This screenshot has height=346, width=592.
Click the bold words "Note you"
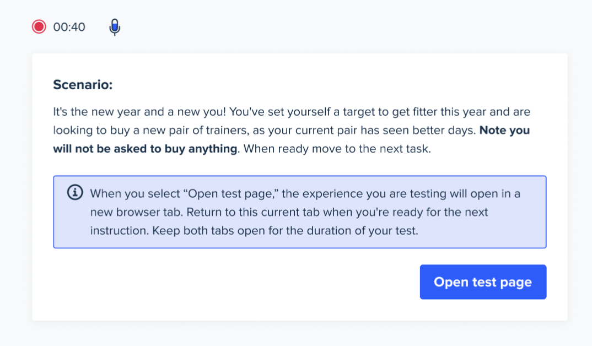pos(504,130)
